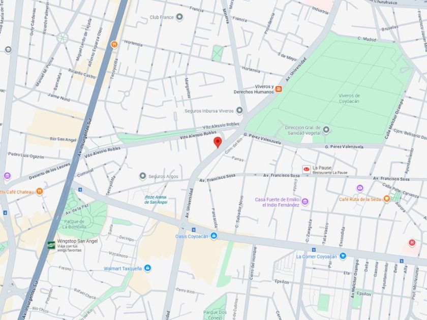The image size is (427, 320).
Task: Select the Fresno street label
Action: coord(66,268)
